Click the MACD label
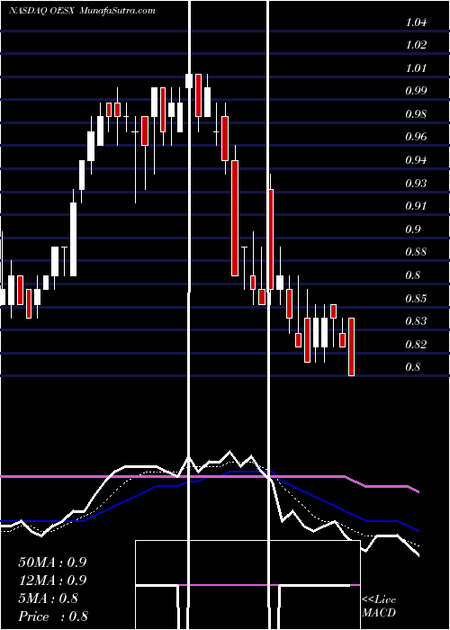 [379, 613]
